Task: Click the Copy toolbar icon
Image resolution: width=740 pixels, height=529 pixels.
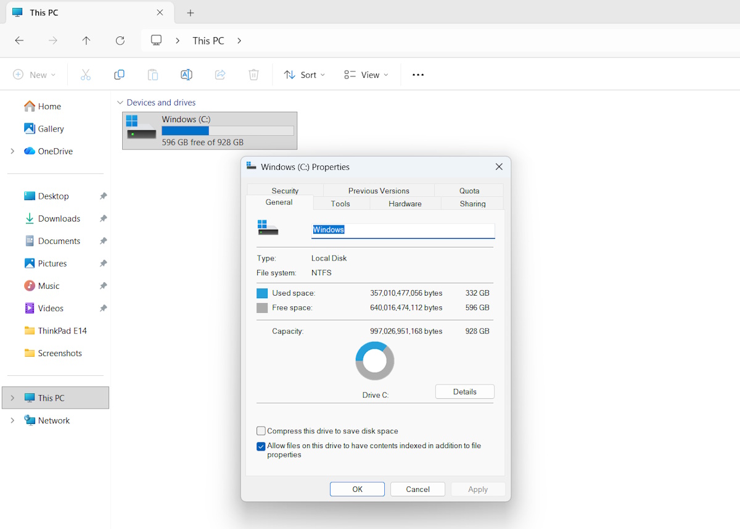Action: [119, 75]
